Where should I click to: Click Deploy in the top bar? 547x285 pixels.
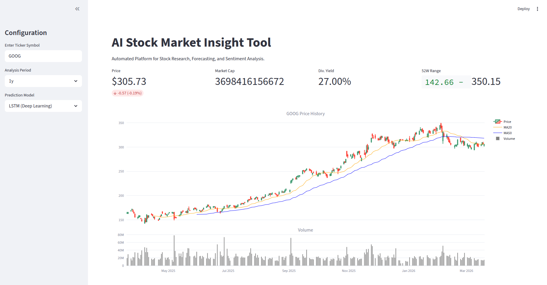(523, 9)
